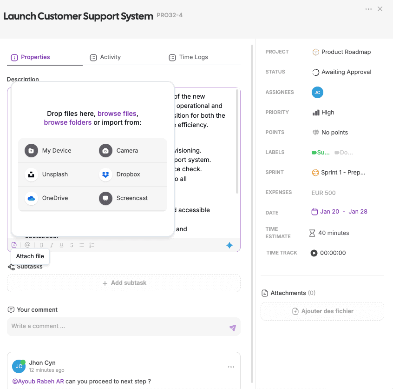Edit the EUR 500 expenses field

pos(323,193)
